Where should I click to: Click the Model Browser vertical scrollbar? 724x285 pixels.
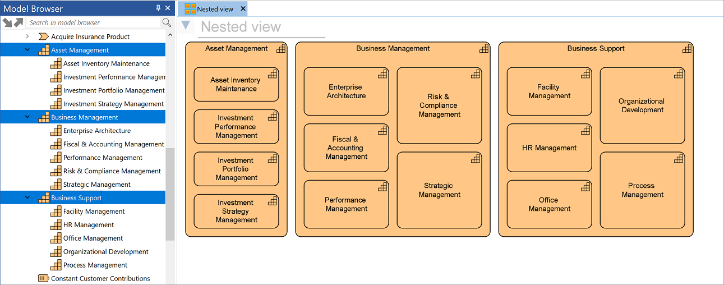point(170,194)
